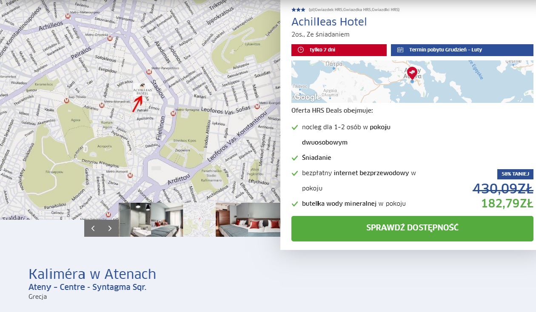The width and height of the screenshot is (536, 312).
Task: Click the 'bezpłatny internet bezprzewodowy' list item
Action: click(x=359, y=181)
